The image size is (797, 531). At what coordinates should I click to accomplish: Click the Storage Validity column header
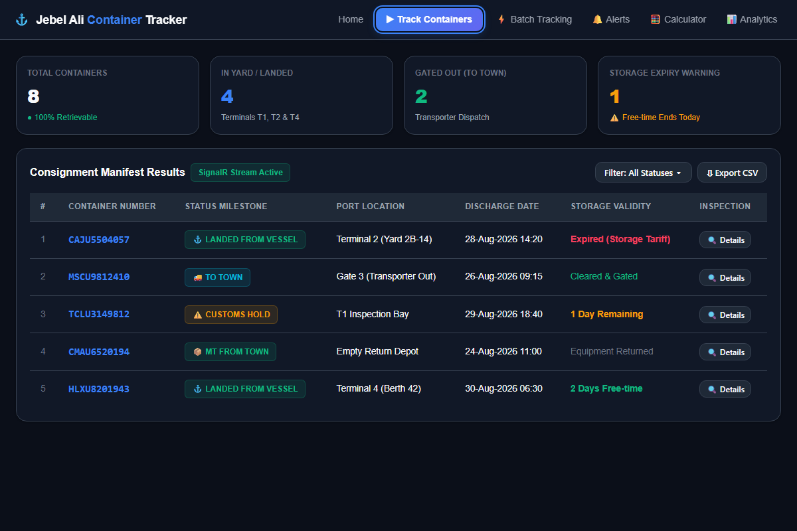pyautogui.click(x=611, y=206)
